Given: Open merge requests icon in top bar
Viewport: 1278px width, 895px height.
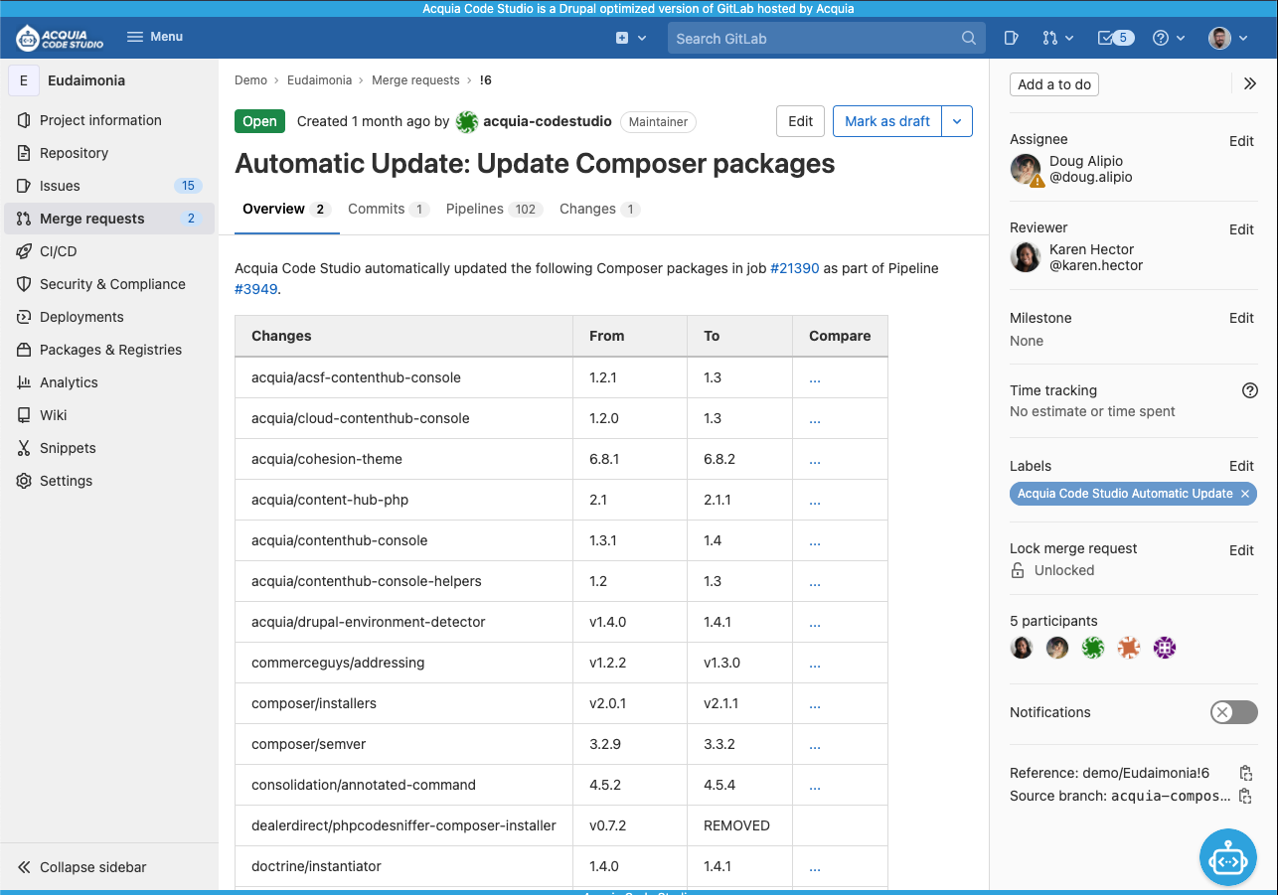Looking at the screenshot, I should 1049,38.
